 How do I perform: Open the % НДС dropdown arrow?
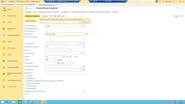coord(55,60)
